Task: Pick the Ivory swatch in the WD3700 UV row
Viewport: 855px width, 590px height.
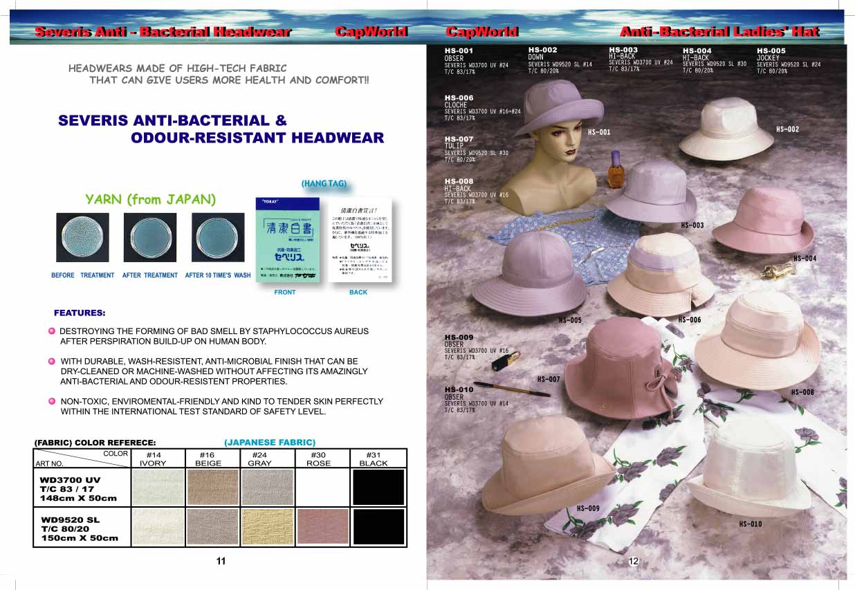Action: [158, 487]
